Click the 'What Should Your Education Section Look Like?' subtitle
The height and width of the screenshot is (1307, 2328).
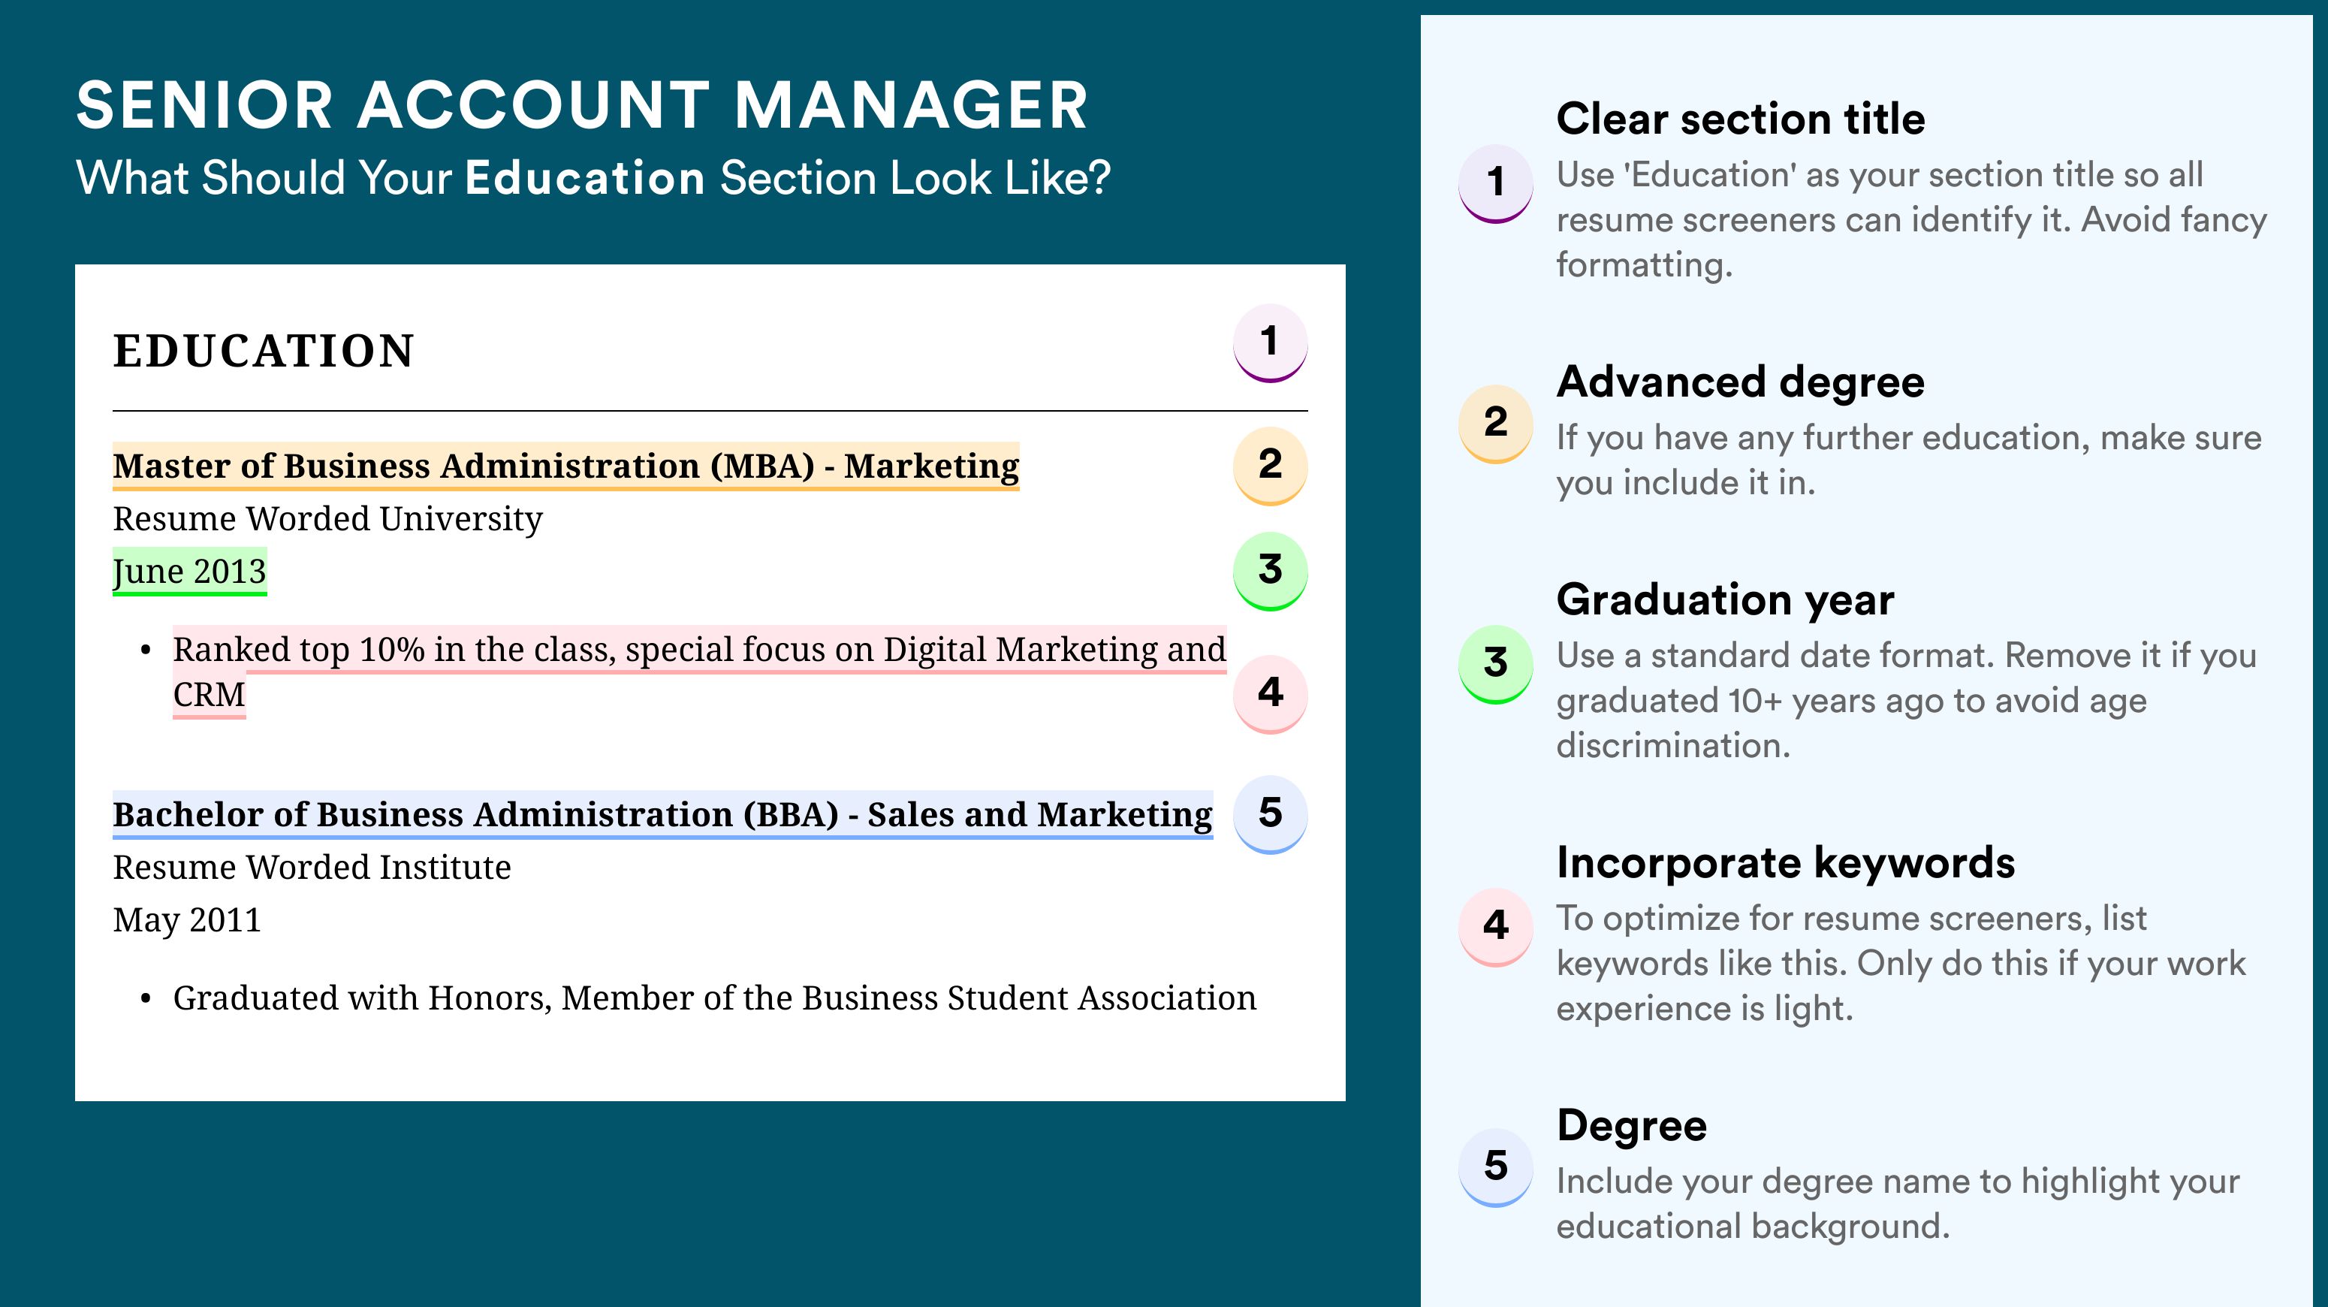[593, 178]
